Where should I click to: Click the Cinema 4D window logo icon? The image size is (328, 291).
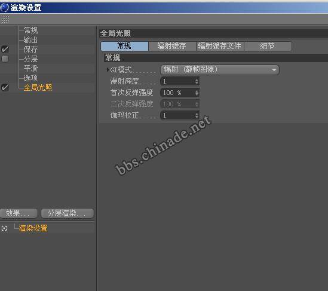[x=4, y=8]
